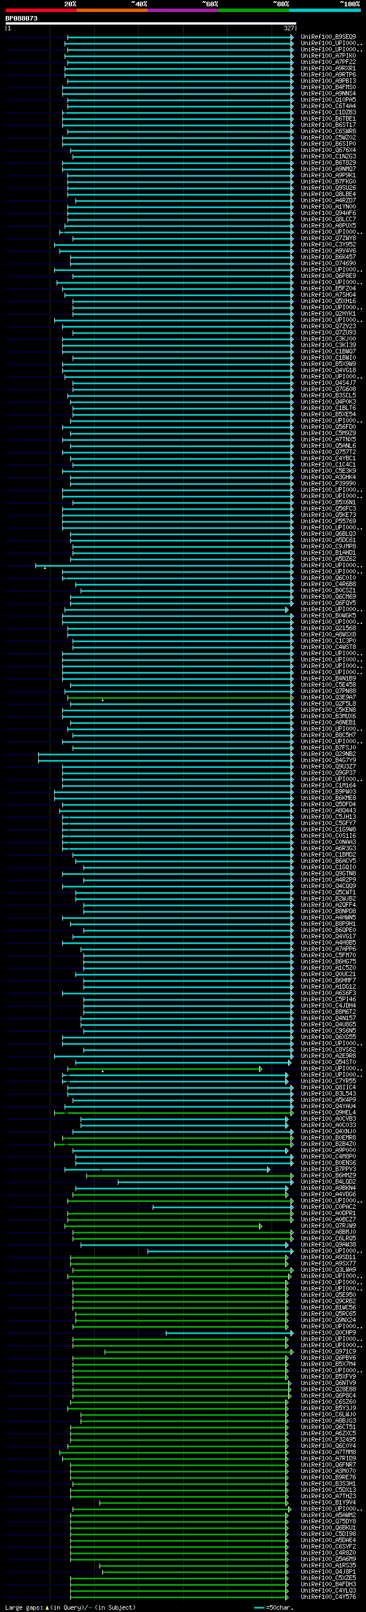The width and height of the screenshot is (366, 1612).
Task: Select the UniRef100_A7PF22 label
Action: (328, 62)
